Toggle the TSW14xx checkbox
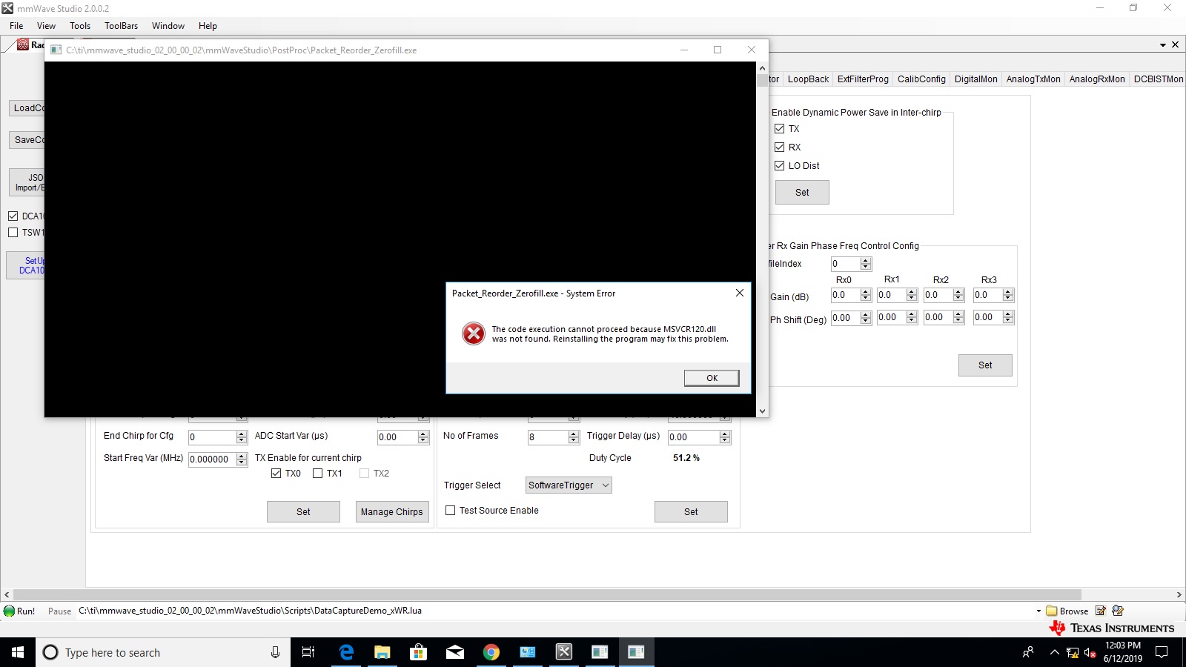The height and width of the screenshot is (667, 1186). coord(13,233)
